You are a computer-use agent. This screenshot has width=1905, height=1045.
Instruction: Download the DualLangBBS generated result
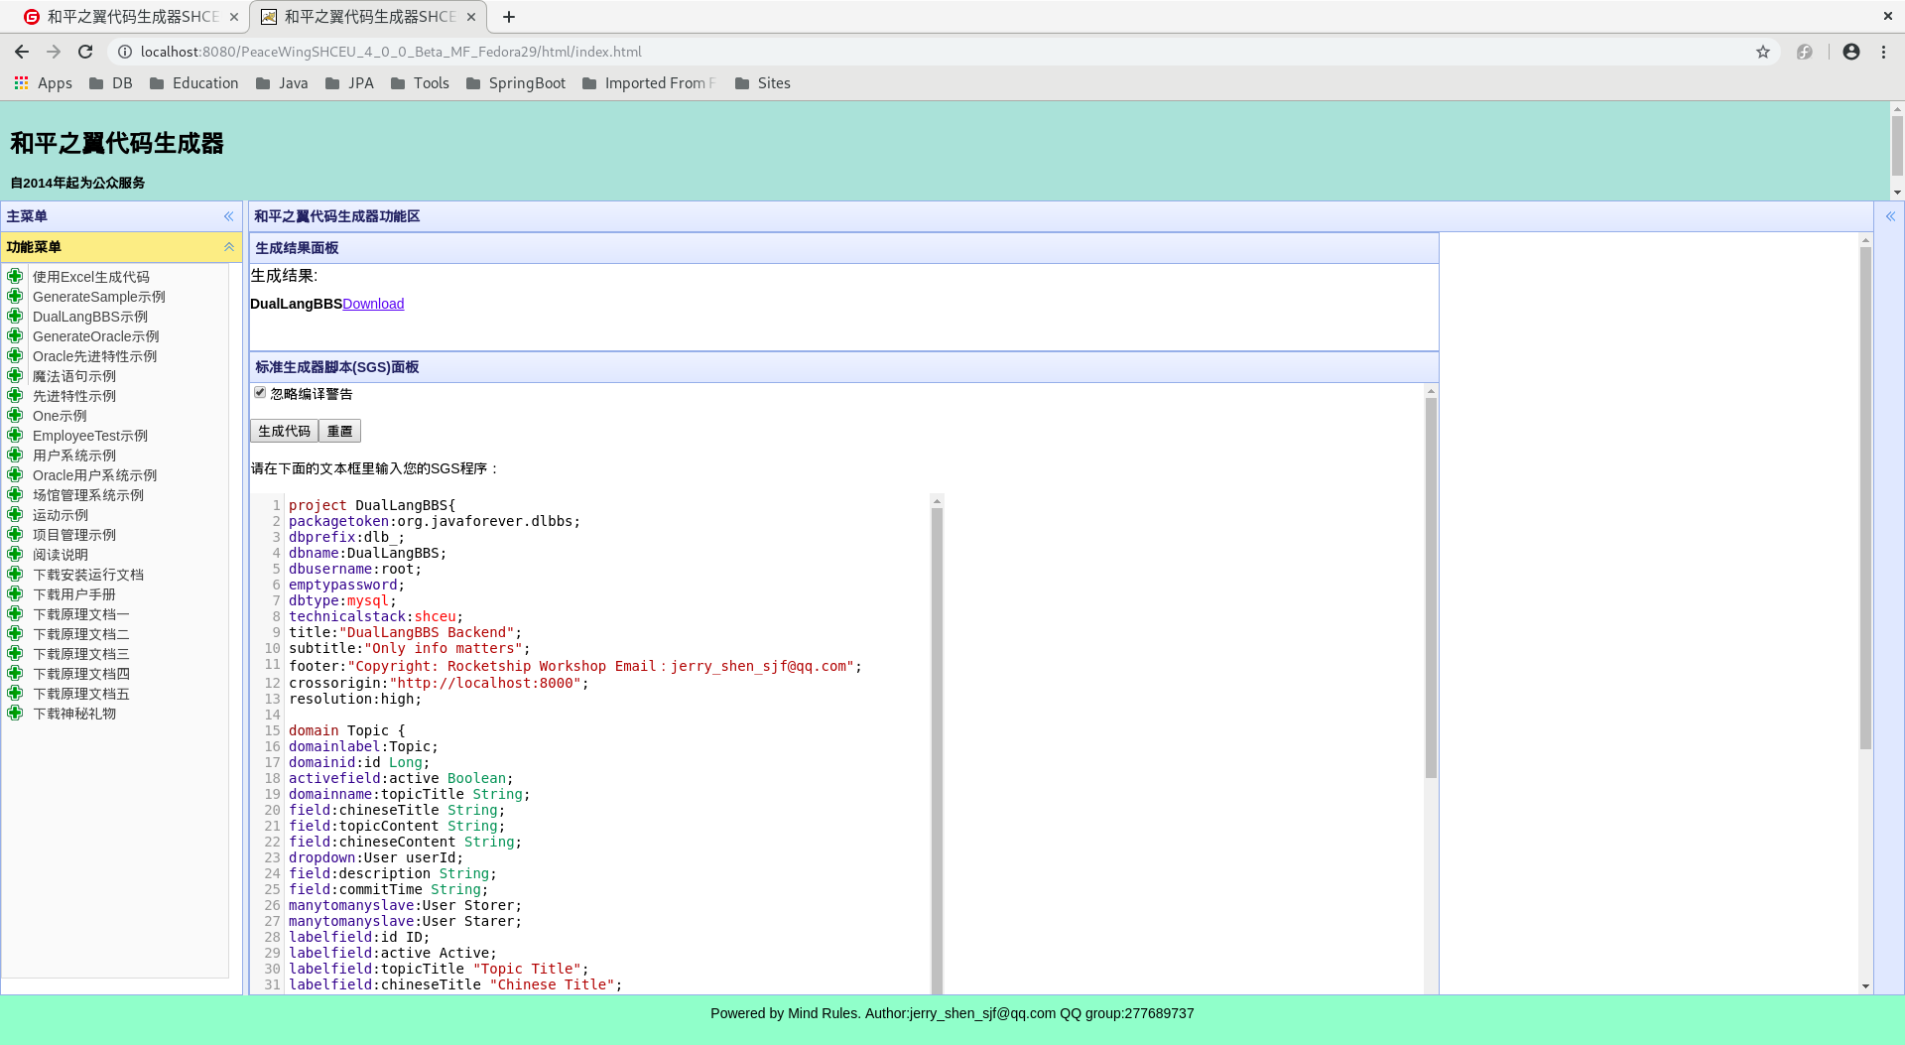coord(373,304)
